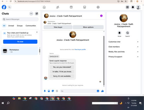This screenshot has height=110, width=144.
Task: Choose a GIF icon in composer
Action: [57, 91]
